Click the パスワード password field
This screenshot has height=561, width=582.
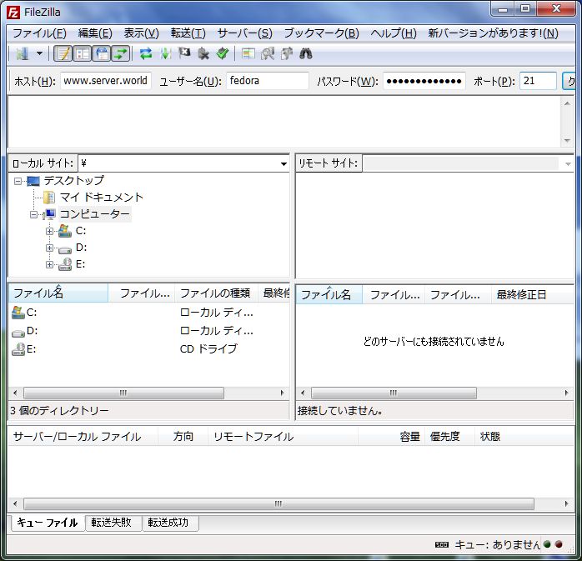424,81
